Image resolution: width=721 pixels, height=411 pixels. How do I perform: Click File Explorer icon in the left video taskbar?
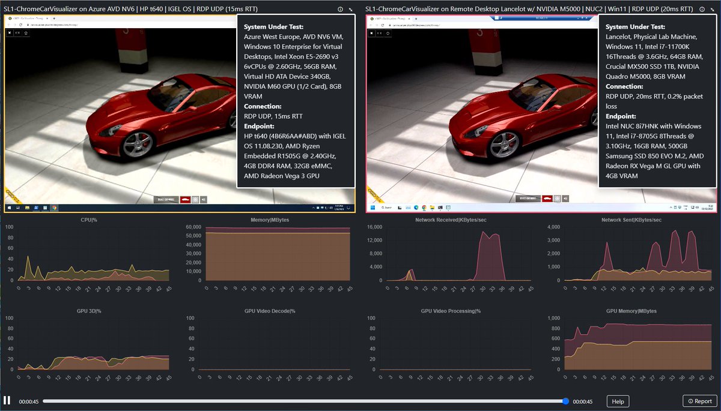point(27,208)
